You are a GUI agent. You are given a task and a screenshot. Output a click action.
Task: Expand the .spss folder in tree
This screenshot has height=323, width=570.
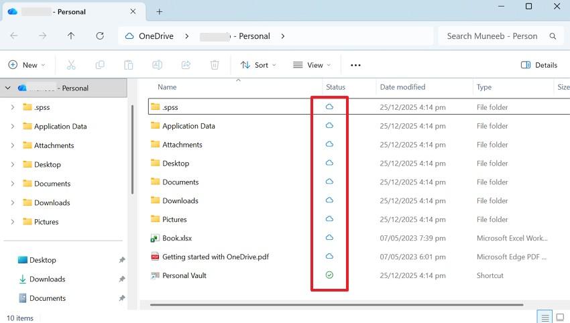[x=13, y=107]
